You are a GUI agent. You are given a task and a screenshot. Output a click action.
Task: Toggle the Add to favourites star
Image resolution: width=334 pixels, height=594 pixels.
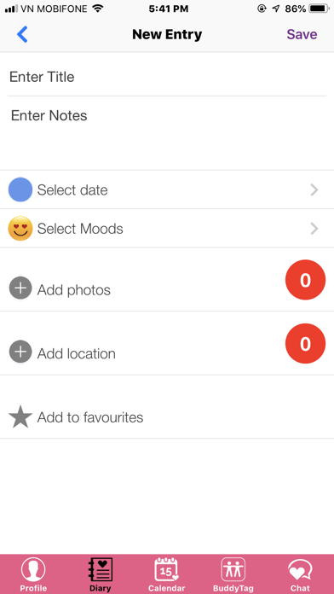click(x=20, y=416)
